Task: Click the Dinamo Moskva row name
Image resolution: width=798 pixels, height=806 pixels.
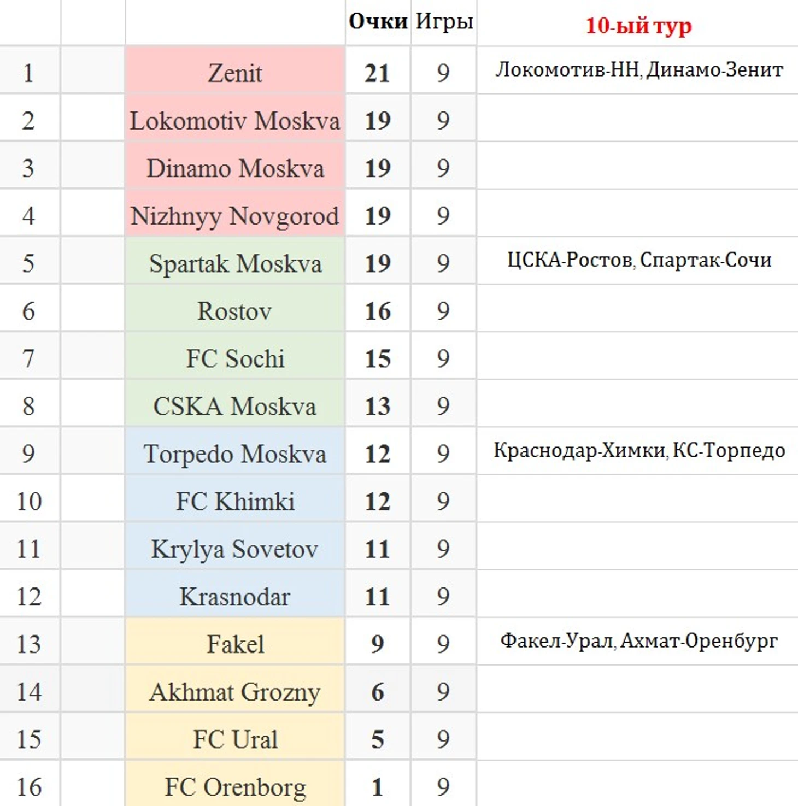Action: point(235,168)
